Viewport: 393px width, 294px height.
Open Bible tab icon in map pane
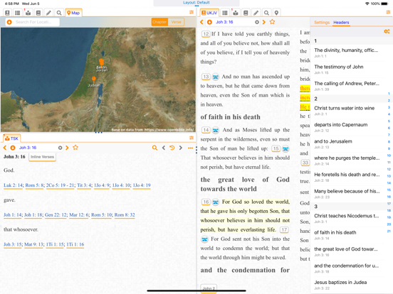pyautogui.click(x=7, y=13)
